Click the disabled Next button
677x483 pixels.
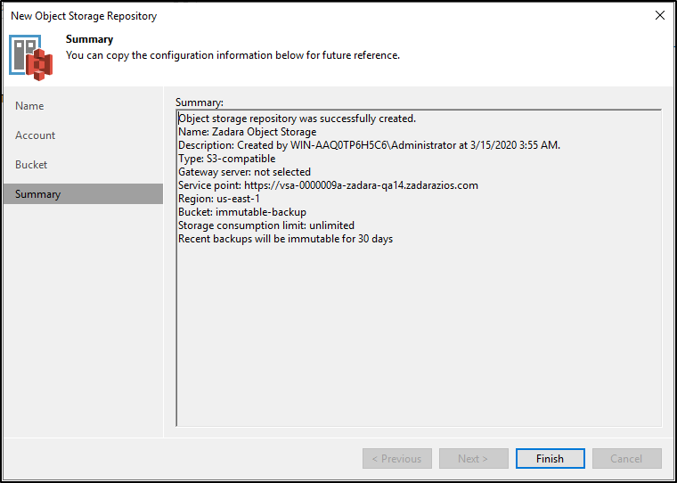[474, 458]
